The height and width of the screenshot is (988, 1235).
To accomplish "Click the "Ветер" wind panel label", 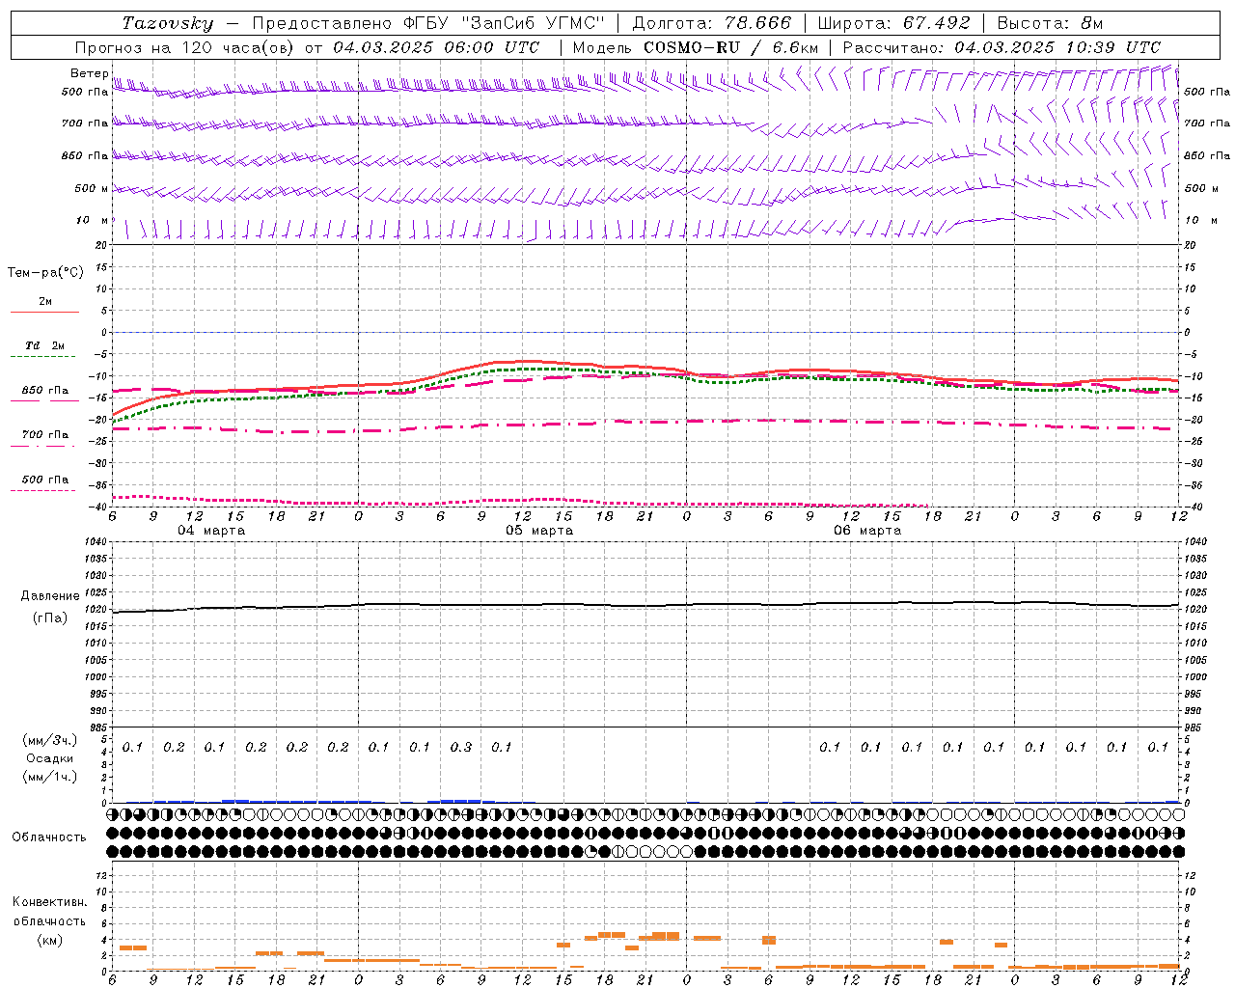I will pos(89,73).
